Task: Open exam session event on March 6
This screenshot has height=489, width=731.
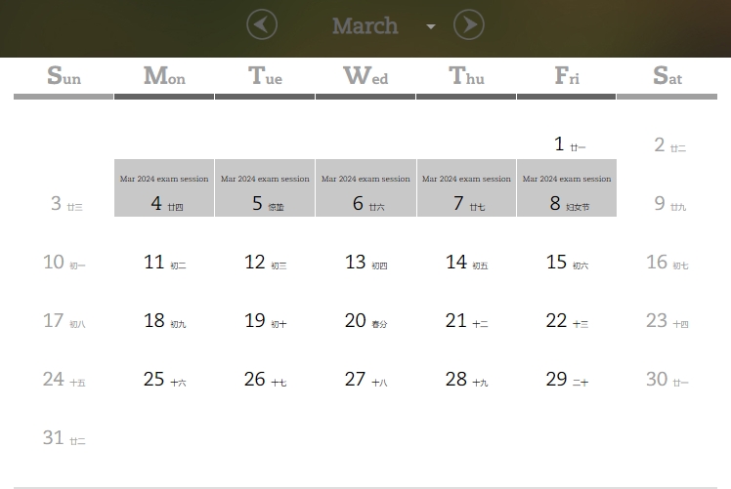Action: click(x=365, y=179)
